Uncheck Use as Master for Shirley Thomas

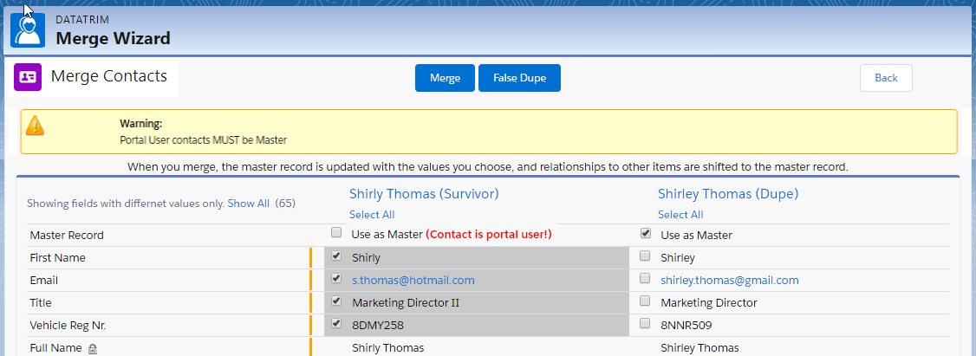[x=646, y=233]
